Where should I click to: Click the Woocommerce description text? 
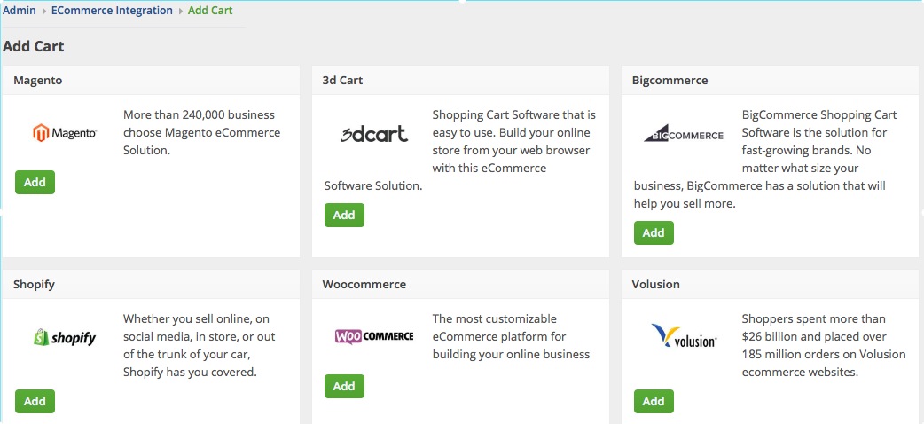(x=511, y=336)
